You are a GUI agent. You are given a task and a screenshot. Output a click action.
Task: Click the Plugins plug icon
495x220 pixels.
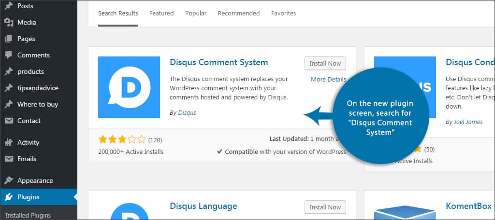[x=9, y=197]
